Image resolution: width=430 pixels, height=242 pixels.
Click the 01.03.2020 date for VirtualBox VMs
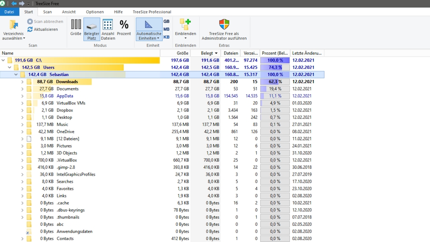coord(302,103)
